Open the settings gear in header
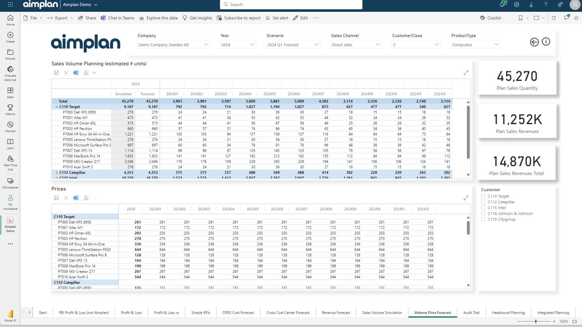582x327 pixels. coord(517,4)
